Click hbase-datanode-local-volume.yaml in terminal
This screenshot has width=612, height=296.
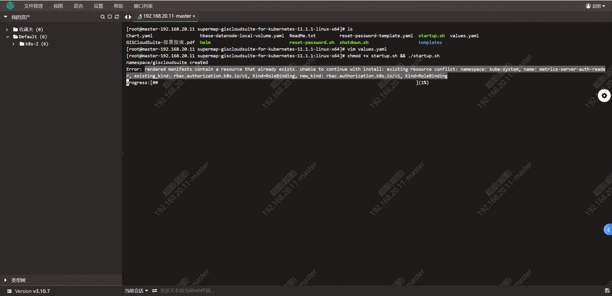click(x=242, y=36)
